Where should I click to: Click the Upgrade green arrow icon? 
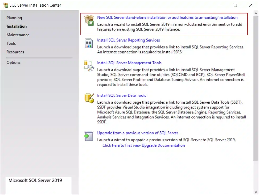[x=89, y=136]
